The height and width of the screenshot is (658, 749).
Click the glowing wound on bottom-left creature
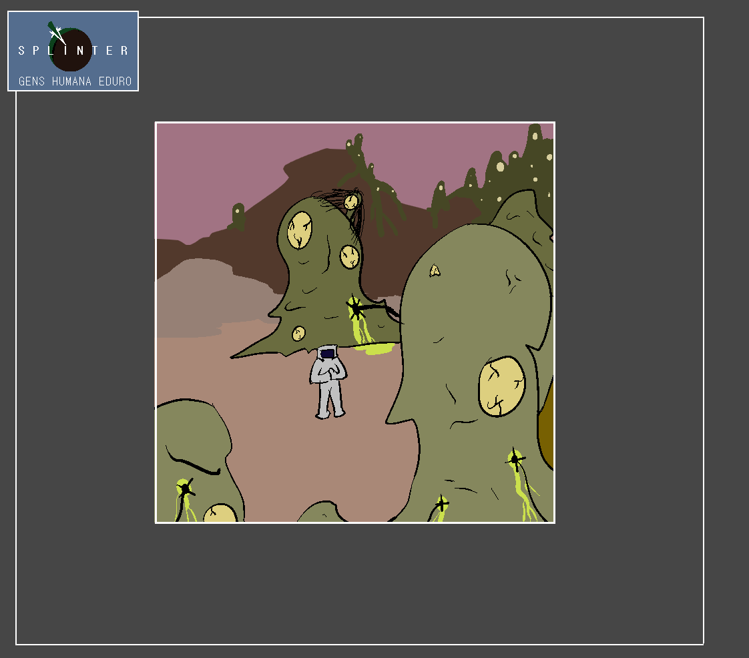[184, 490]
